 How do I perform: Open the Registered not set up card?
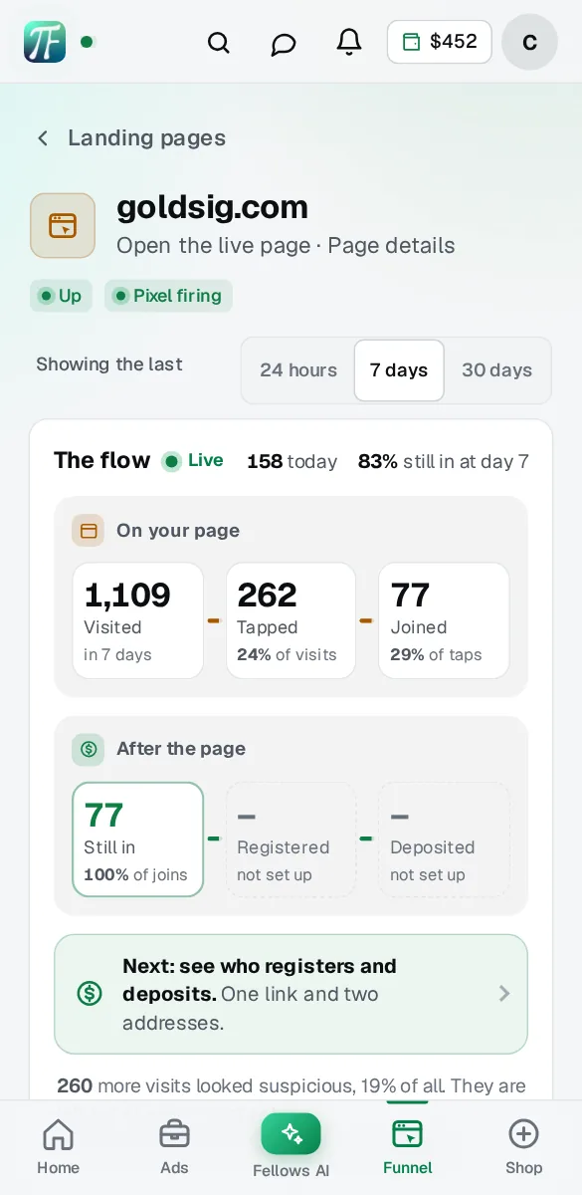point(291,839)
